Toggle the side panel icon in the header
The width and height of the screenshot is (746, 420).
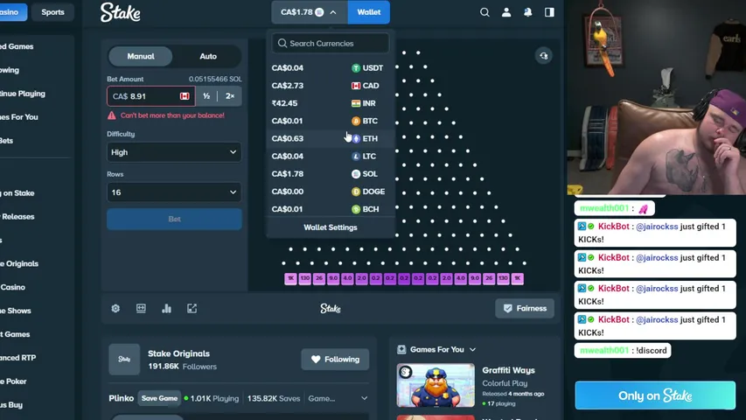(x=549, y=12)
